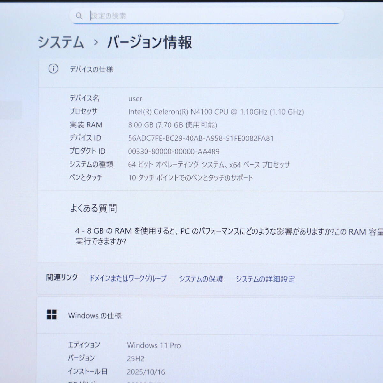Select the 64 ビット system type text

[209, 165]
